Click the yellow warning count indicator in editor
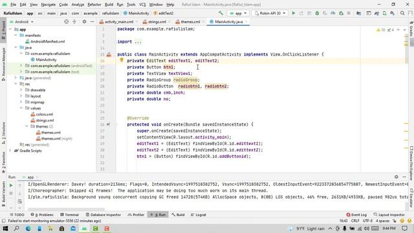 381,30
